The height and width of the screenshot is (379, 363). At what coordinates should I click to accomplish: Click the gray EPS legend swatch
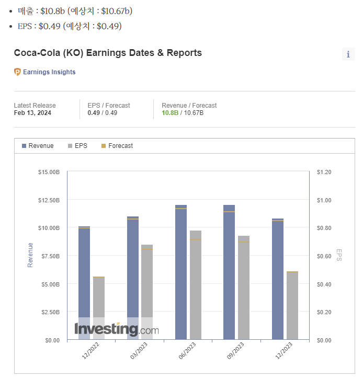pos(70,146)
